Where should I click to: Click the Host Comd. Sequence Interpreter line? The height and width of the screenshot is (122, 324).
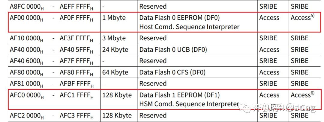tap(189, 27)
